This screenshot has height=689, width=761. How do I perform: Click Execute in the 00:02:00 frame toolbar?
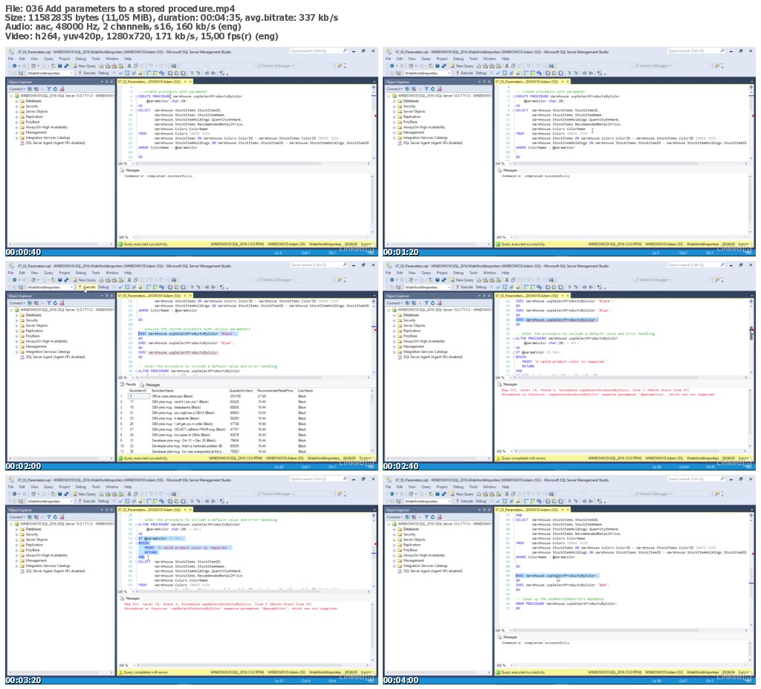coord(88,287)
